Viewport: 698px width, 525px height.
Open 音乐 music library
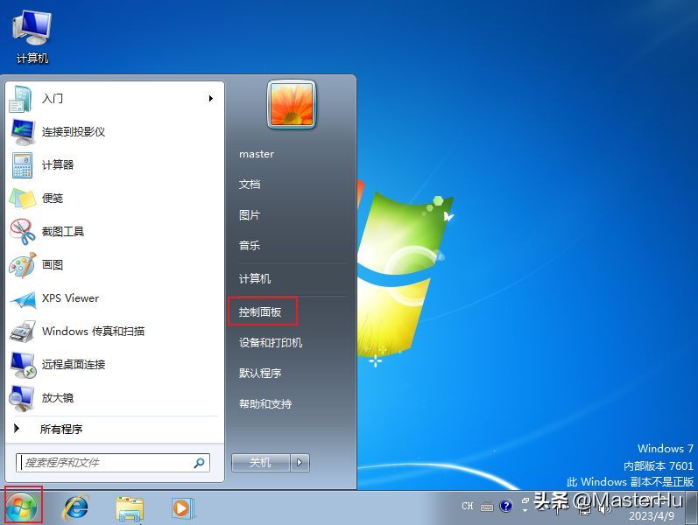(250, 246)
